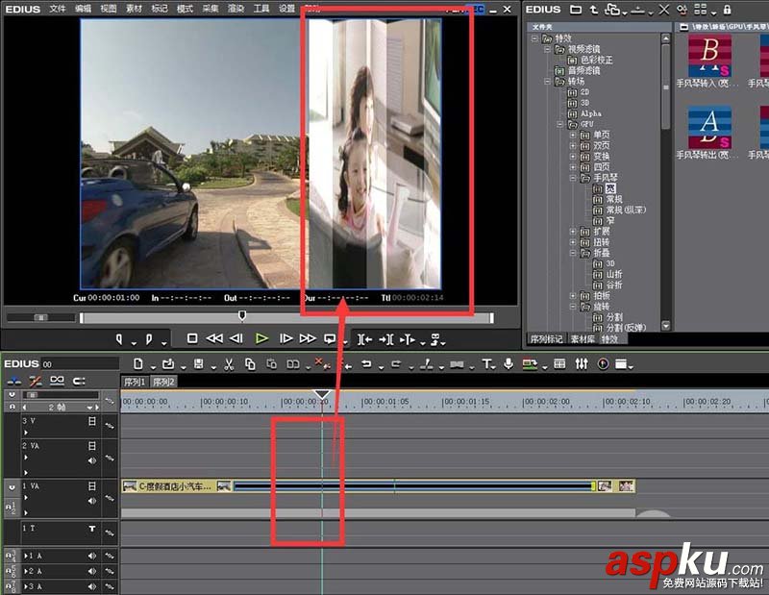Click the New Sequence icon in timeline toolbar
769x595 pixels.
138,364
